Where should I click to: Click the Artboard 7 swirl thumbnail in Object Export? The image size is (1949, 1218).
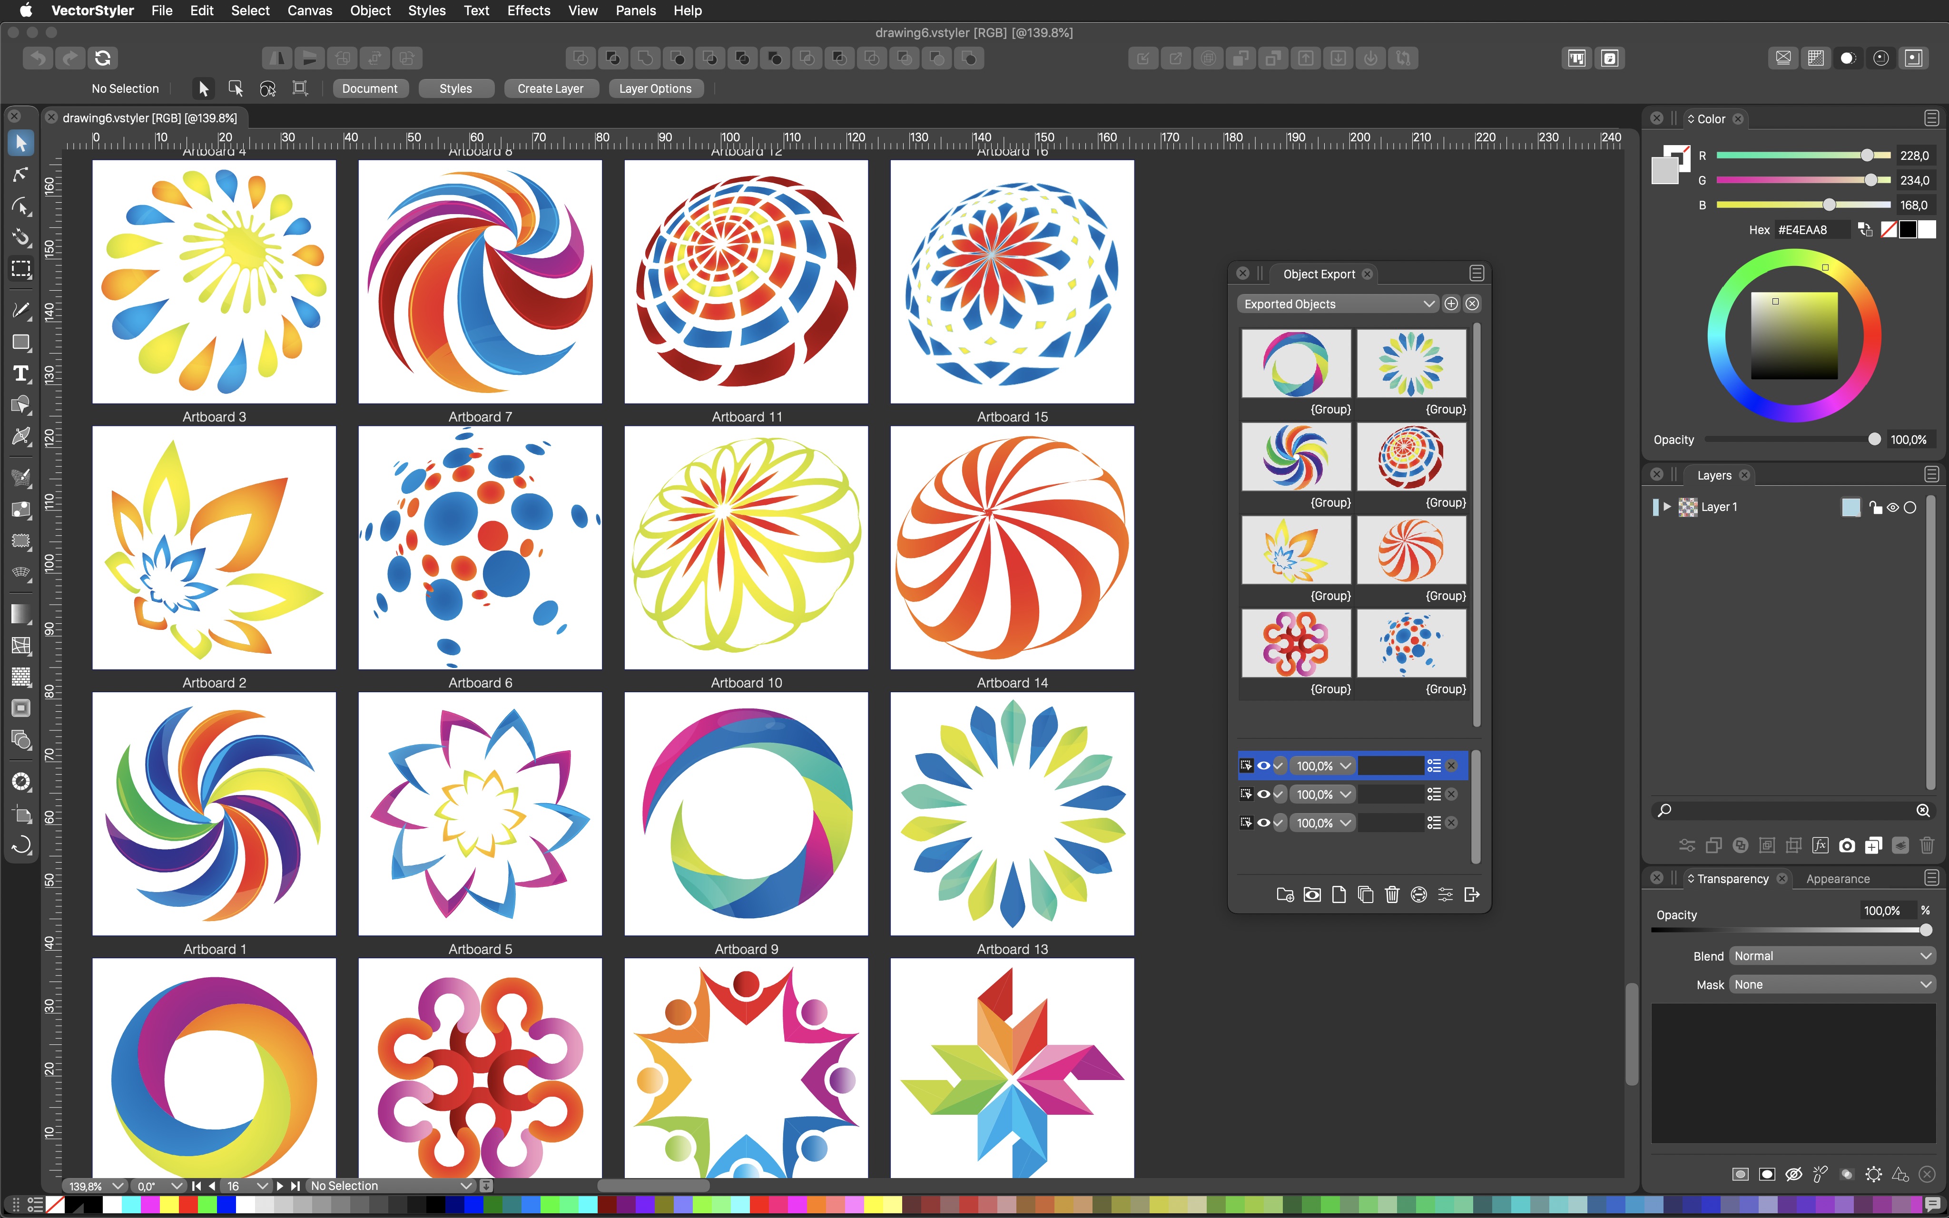click(x=1296, y=457)
